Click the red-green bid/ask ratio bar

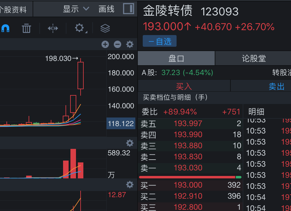click(x=190, y=177)
